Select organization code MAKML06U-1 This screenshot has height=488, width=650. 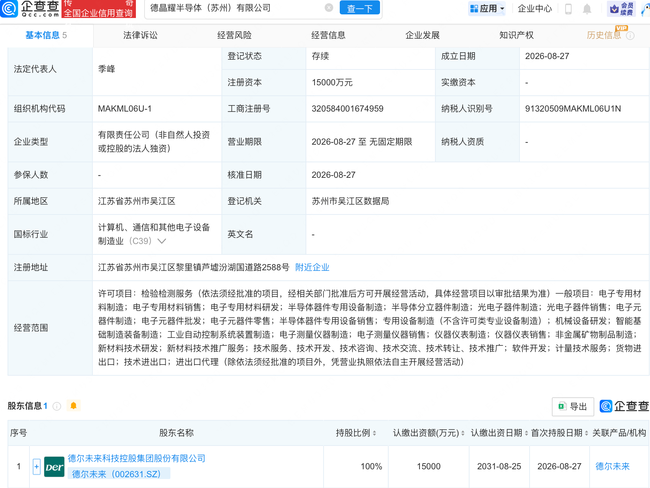[x=125, y=109]
